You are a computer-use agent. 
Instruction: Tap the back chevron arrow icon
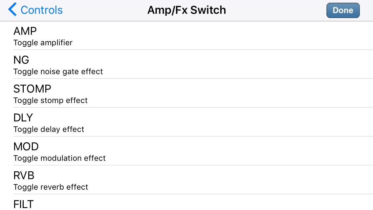coord(12,9)
